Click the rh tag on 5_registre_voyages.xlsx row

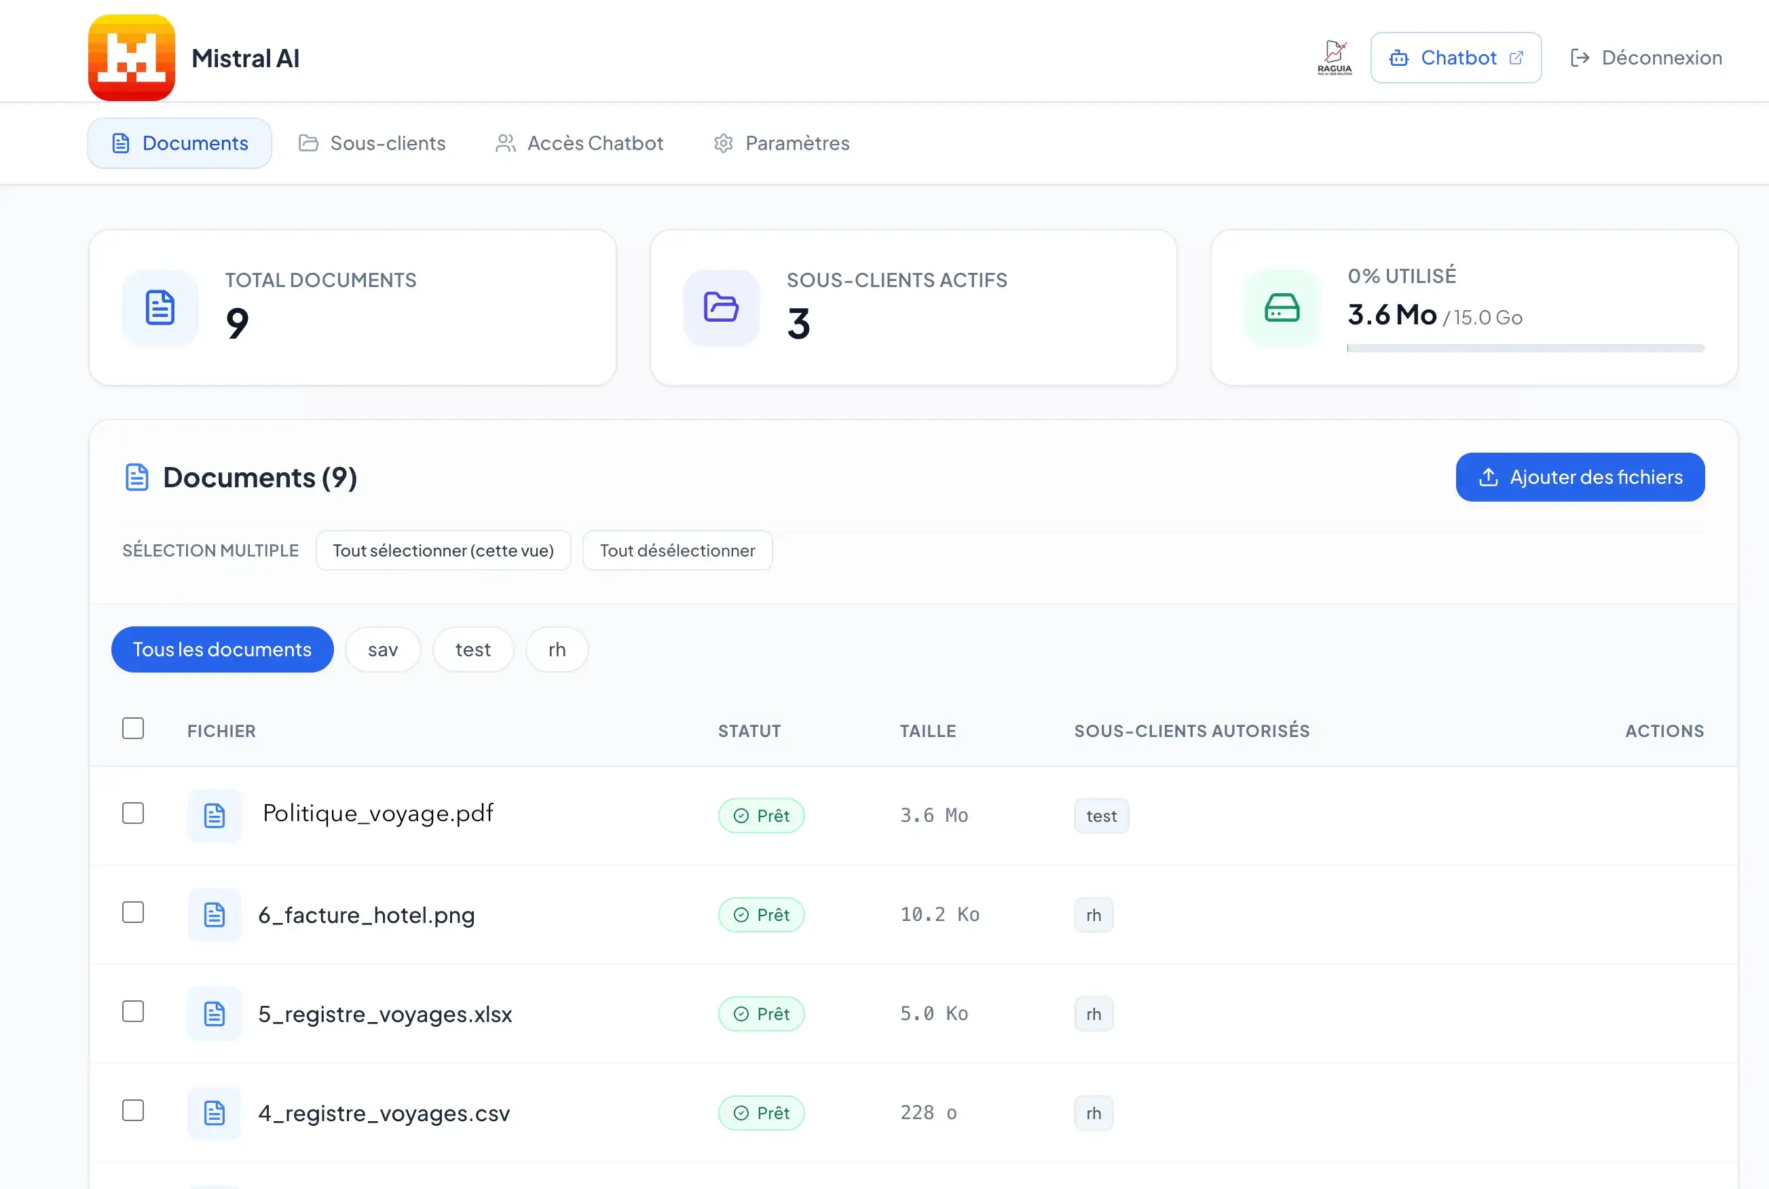point(1094,1015)
